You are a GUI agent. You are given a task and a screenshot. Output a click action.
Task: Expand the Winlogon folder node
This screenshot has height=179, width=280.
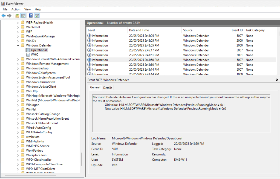[x=18, y=105]
